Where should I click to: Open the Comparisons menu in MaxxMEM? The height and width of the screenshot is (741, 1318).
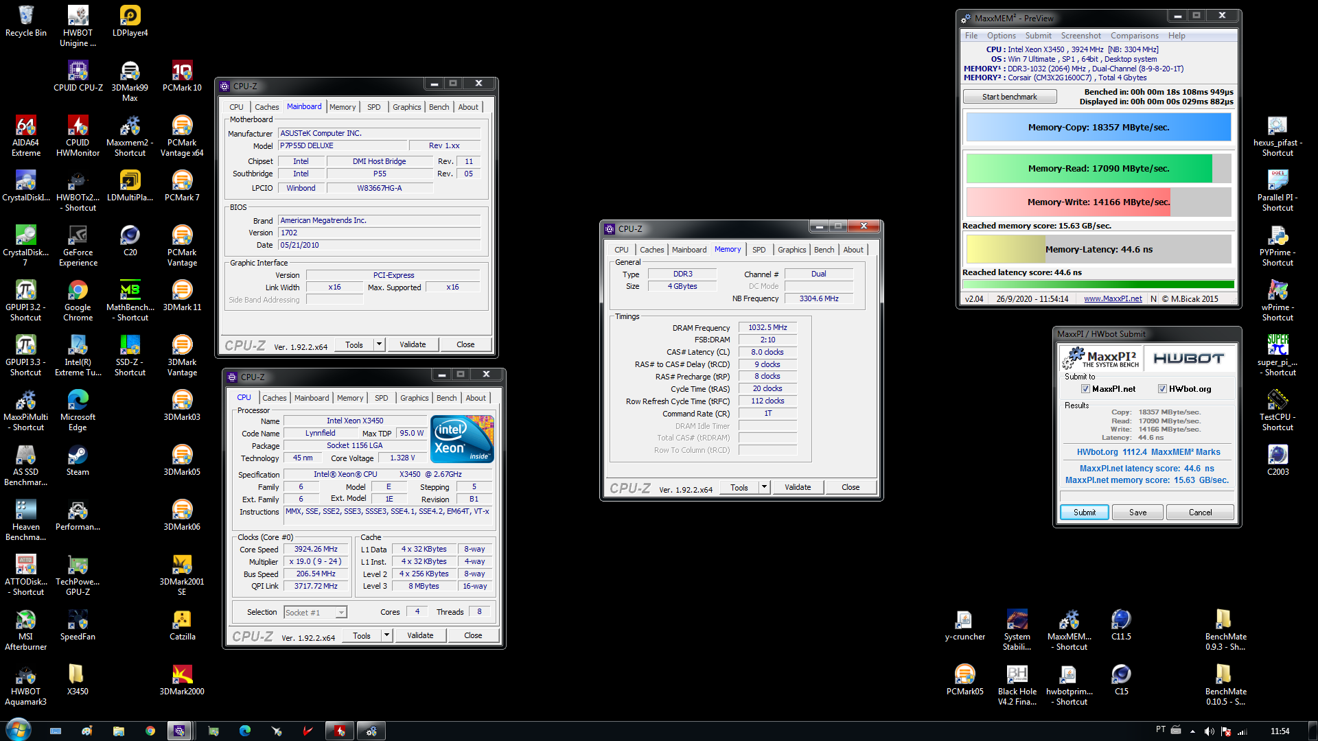[1134, 36]
